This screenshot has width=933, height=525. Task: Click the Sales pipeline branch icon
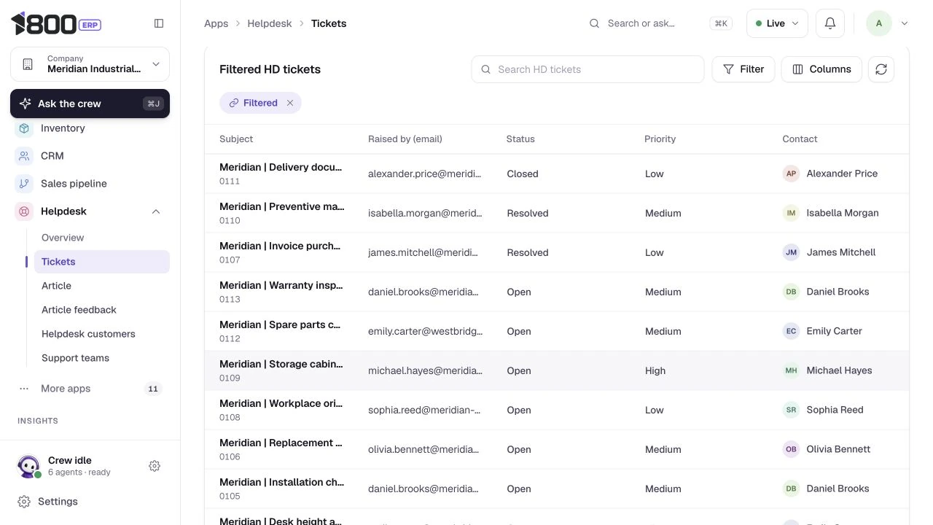coord(24,184)
